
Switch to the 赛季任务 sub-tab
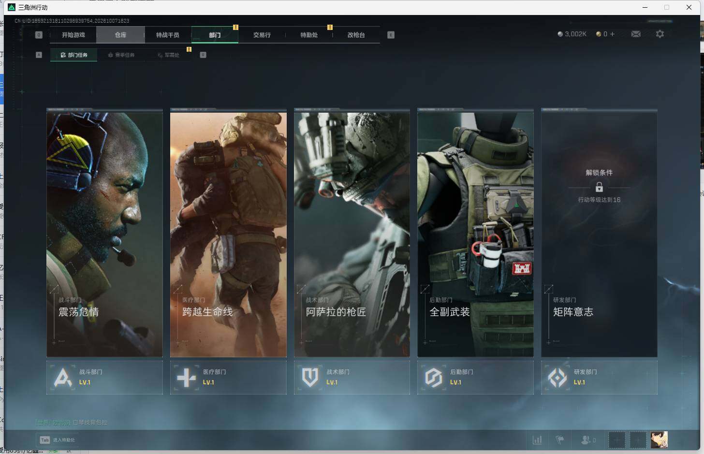(121, 55)
